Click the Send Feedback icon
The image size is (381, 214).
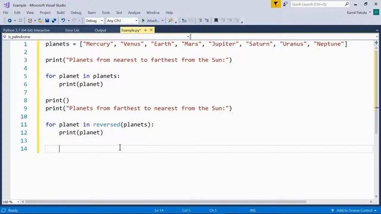285,4
